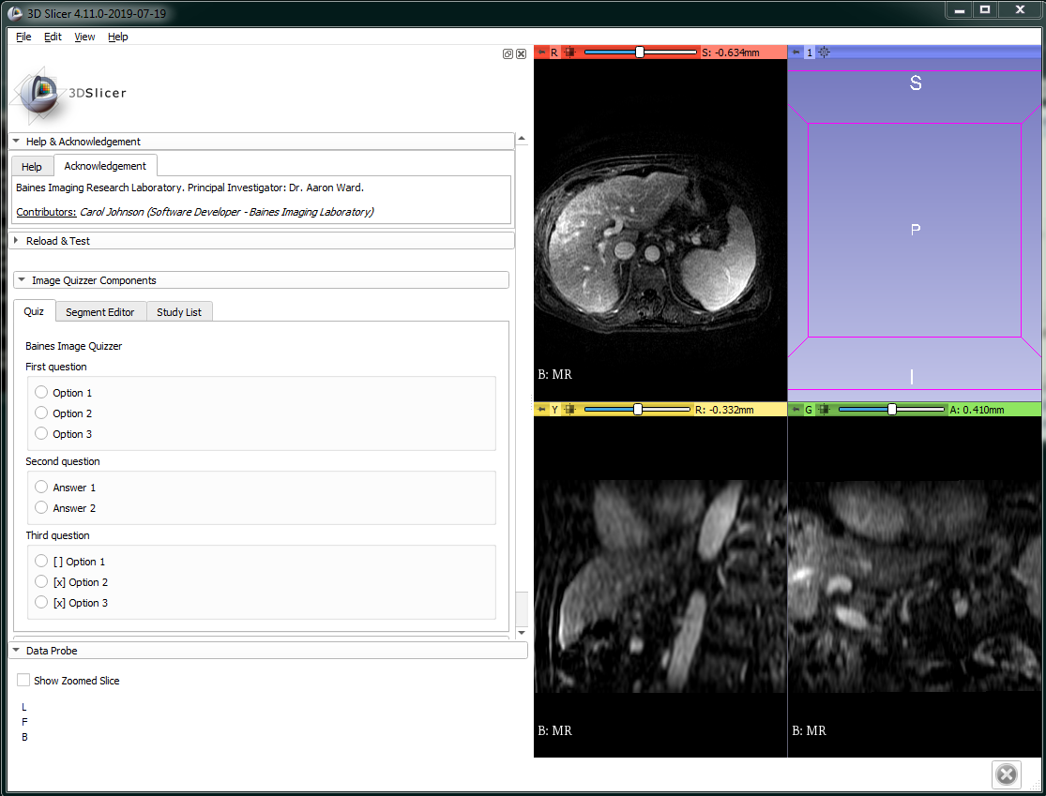Switch to the Segment Editor tab
Viewport: 1046px width, 796px height.
[100, 312]
